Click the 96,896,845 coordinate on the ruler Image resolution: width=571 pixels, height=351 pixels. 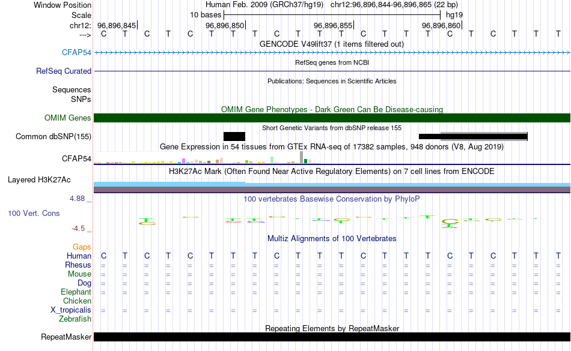click(x=117, y=25)
